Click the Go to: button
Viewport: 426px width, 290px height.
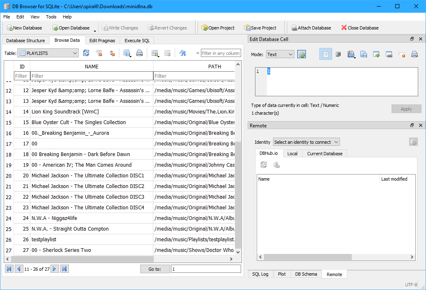click(155, 269)
